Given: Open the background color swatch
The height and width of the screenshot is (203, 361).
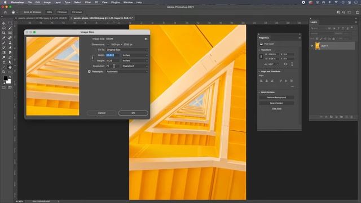Looking at the screenshot, I should (9, 81).
